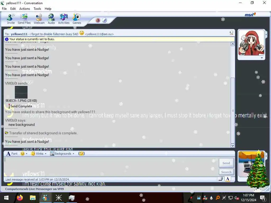Open the notification center icon
The width and height of the screenshot is (271, 203).
pos(263,198)
